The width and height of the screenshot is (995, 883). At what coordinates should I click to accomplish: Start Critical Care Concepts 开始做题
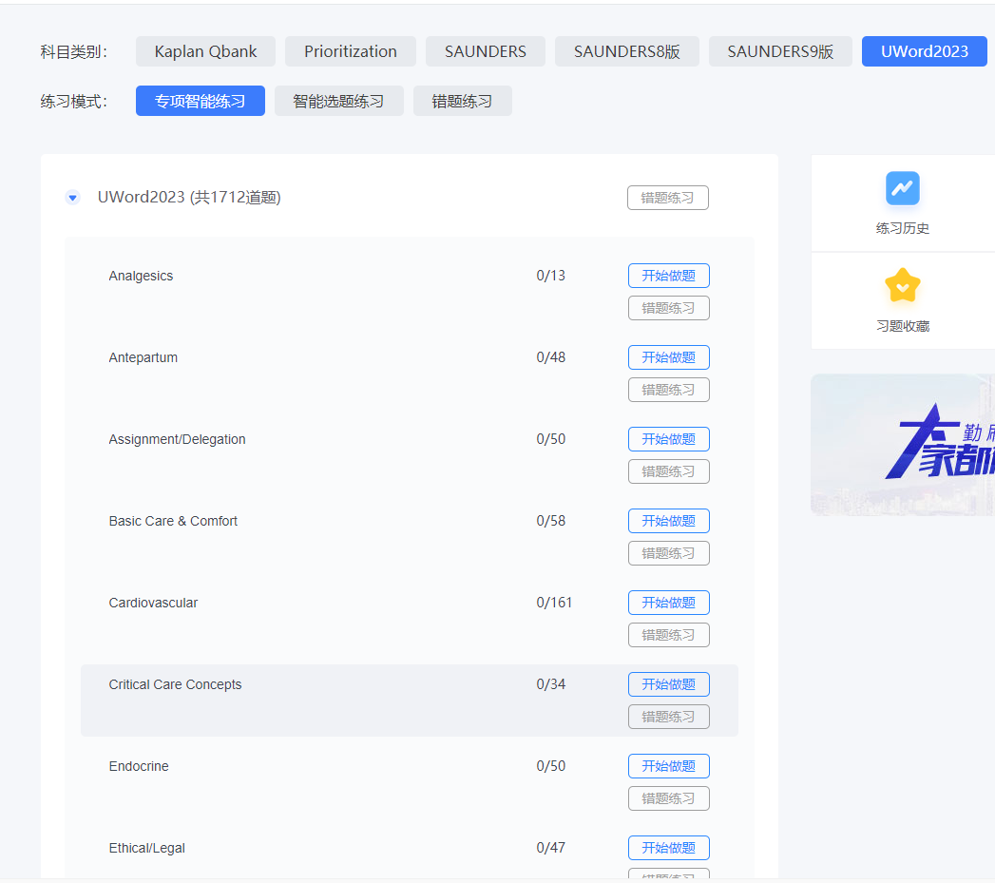669,684
